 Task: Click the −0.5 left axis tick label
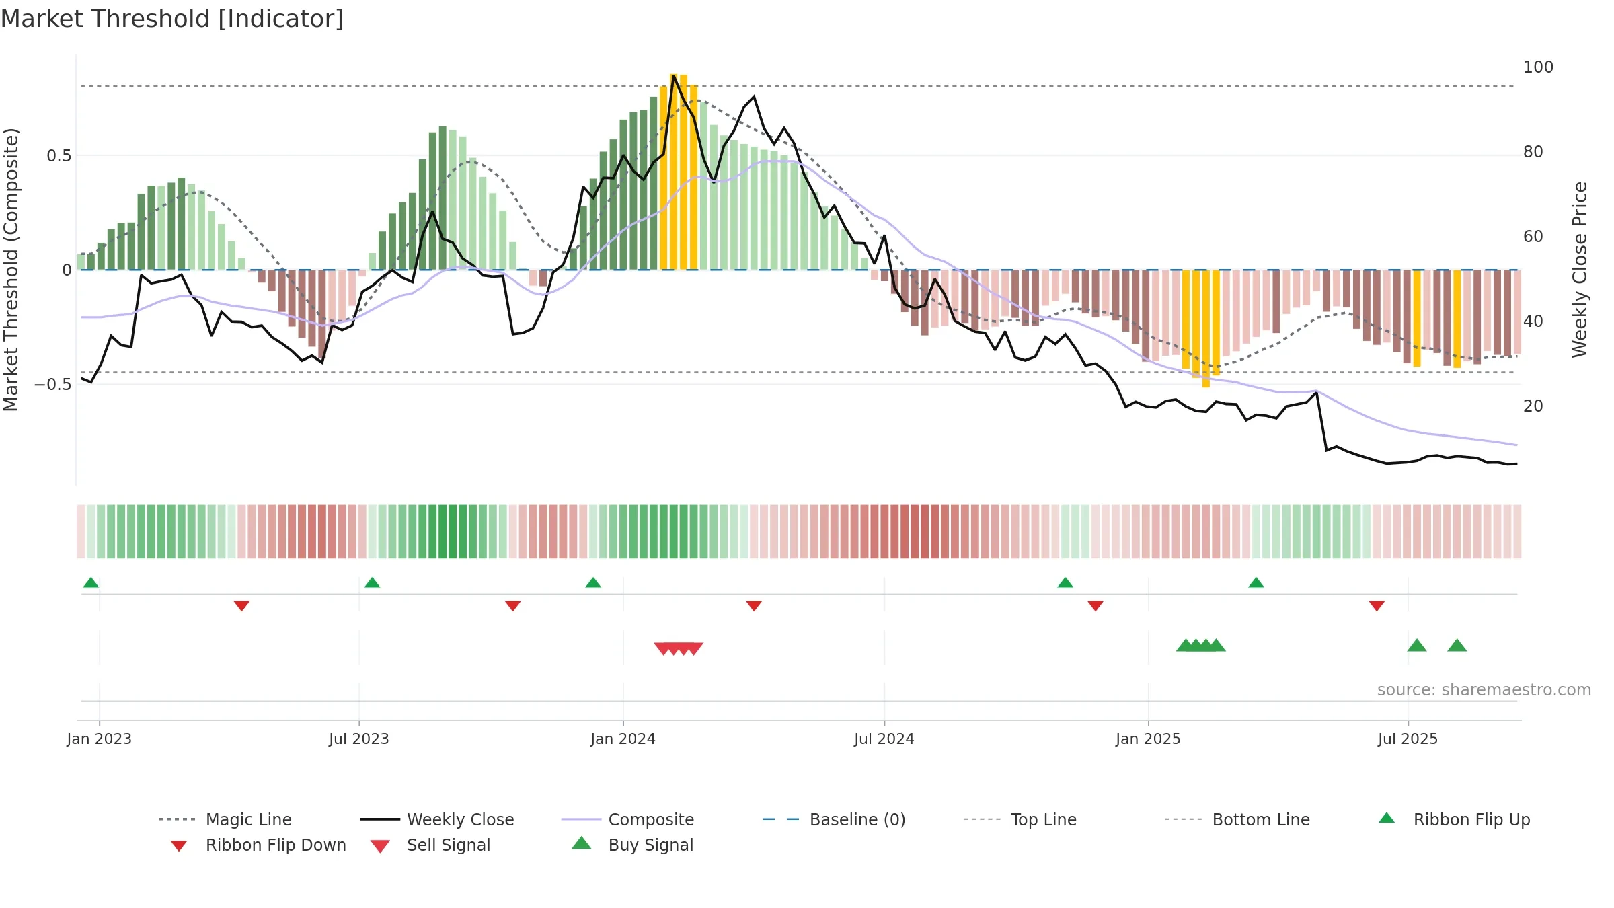(x=53, y=385)
